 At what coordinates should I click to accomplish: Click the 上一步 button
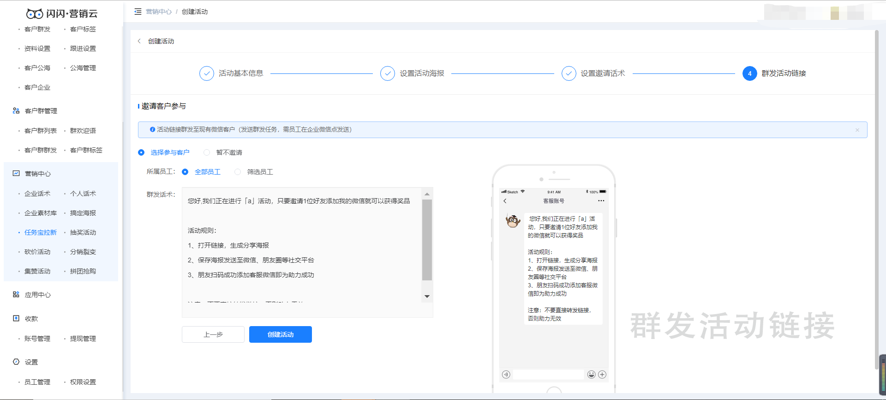[213, 334]
